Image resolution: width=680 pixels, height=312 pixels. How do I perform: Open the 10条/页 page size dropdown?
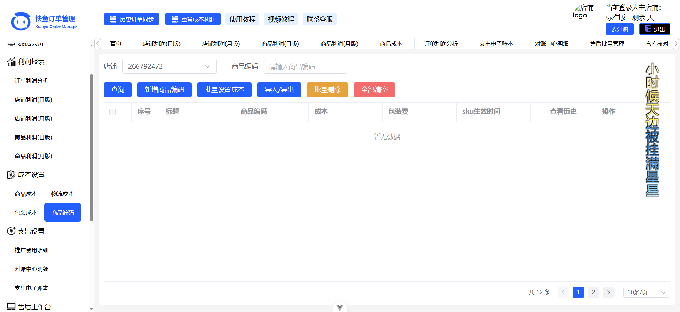pyautogui.click(x=646, y=292)
